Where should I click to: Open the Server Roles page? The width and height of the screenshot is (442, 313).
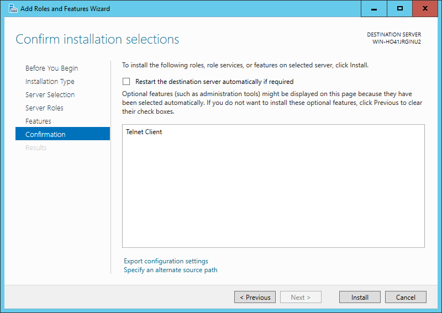tap(44, 108)
